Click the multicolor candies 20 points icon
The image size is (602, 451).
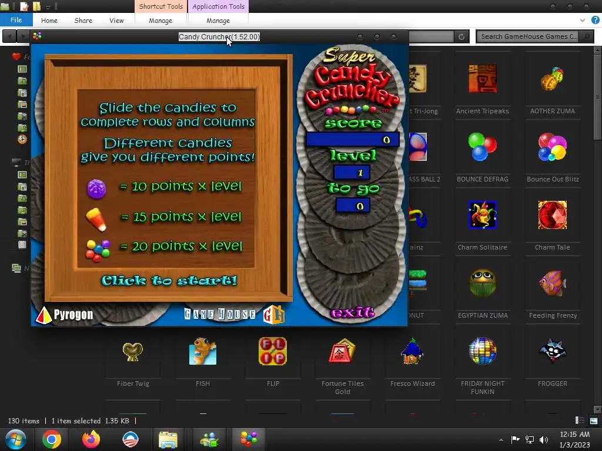pyautogui.click(x=98, y=251)
